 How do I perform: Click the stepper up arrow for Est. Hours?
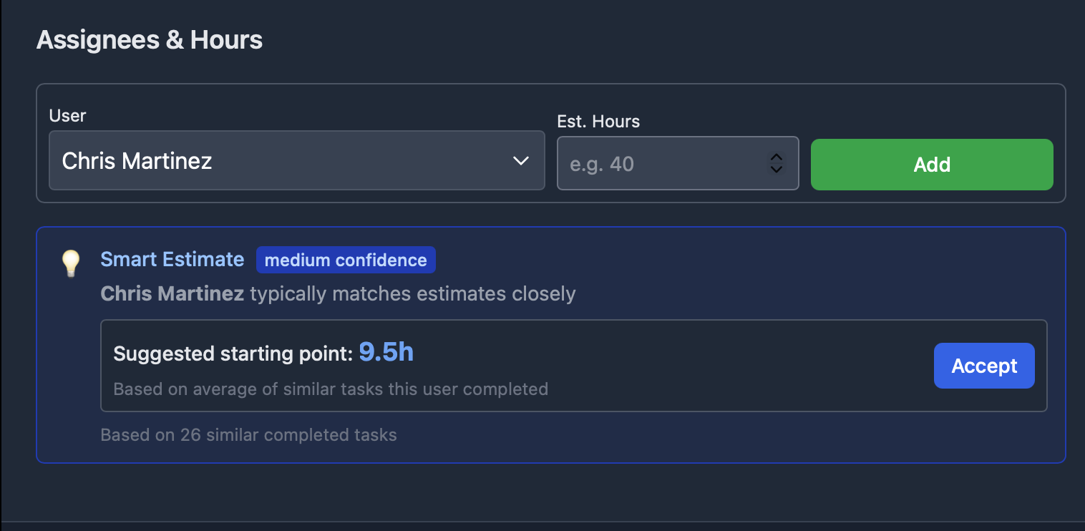click(x=776, y=157)
